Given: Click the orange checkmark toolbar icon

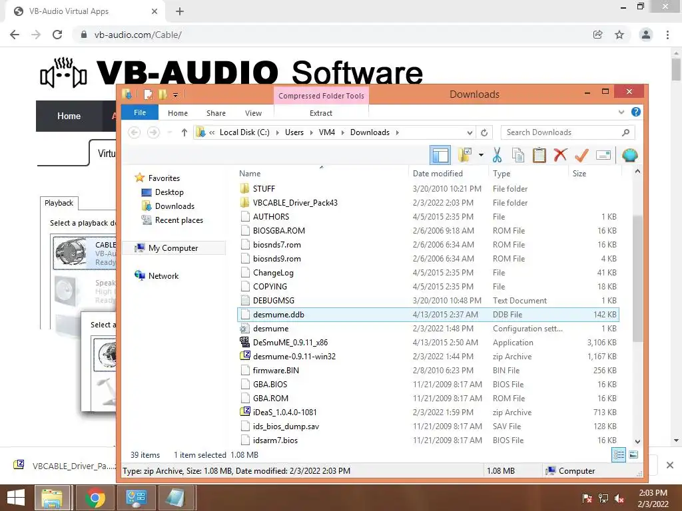Looking at the screenshot, I should [581, 154].
